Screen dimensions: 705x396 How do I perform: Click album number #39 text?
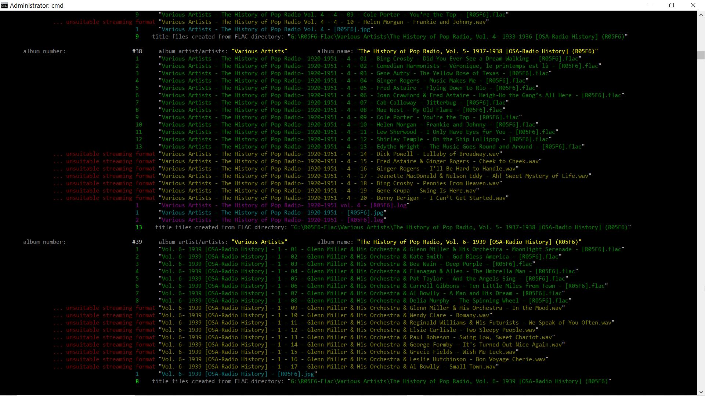[137, 242]
